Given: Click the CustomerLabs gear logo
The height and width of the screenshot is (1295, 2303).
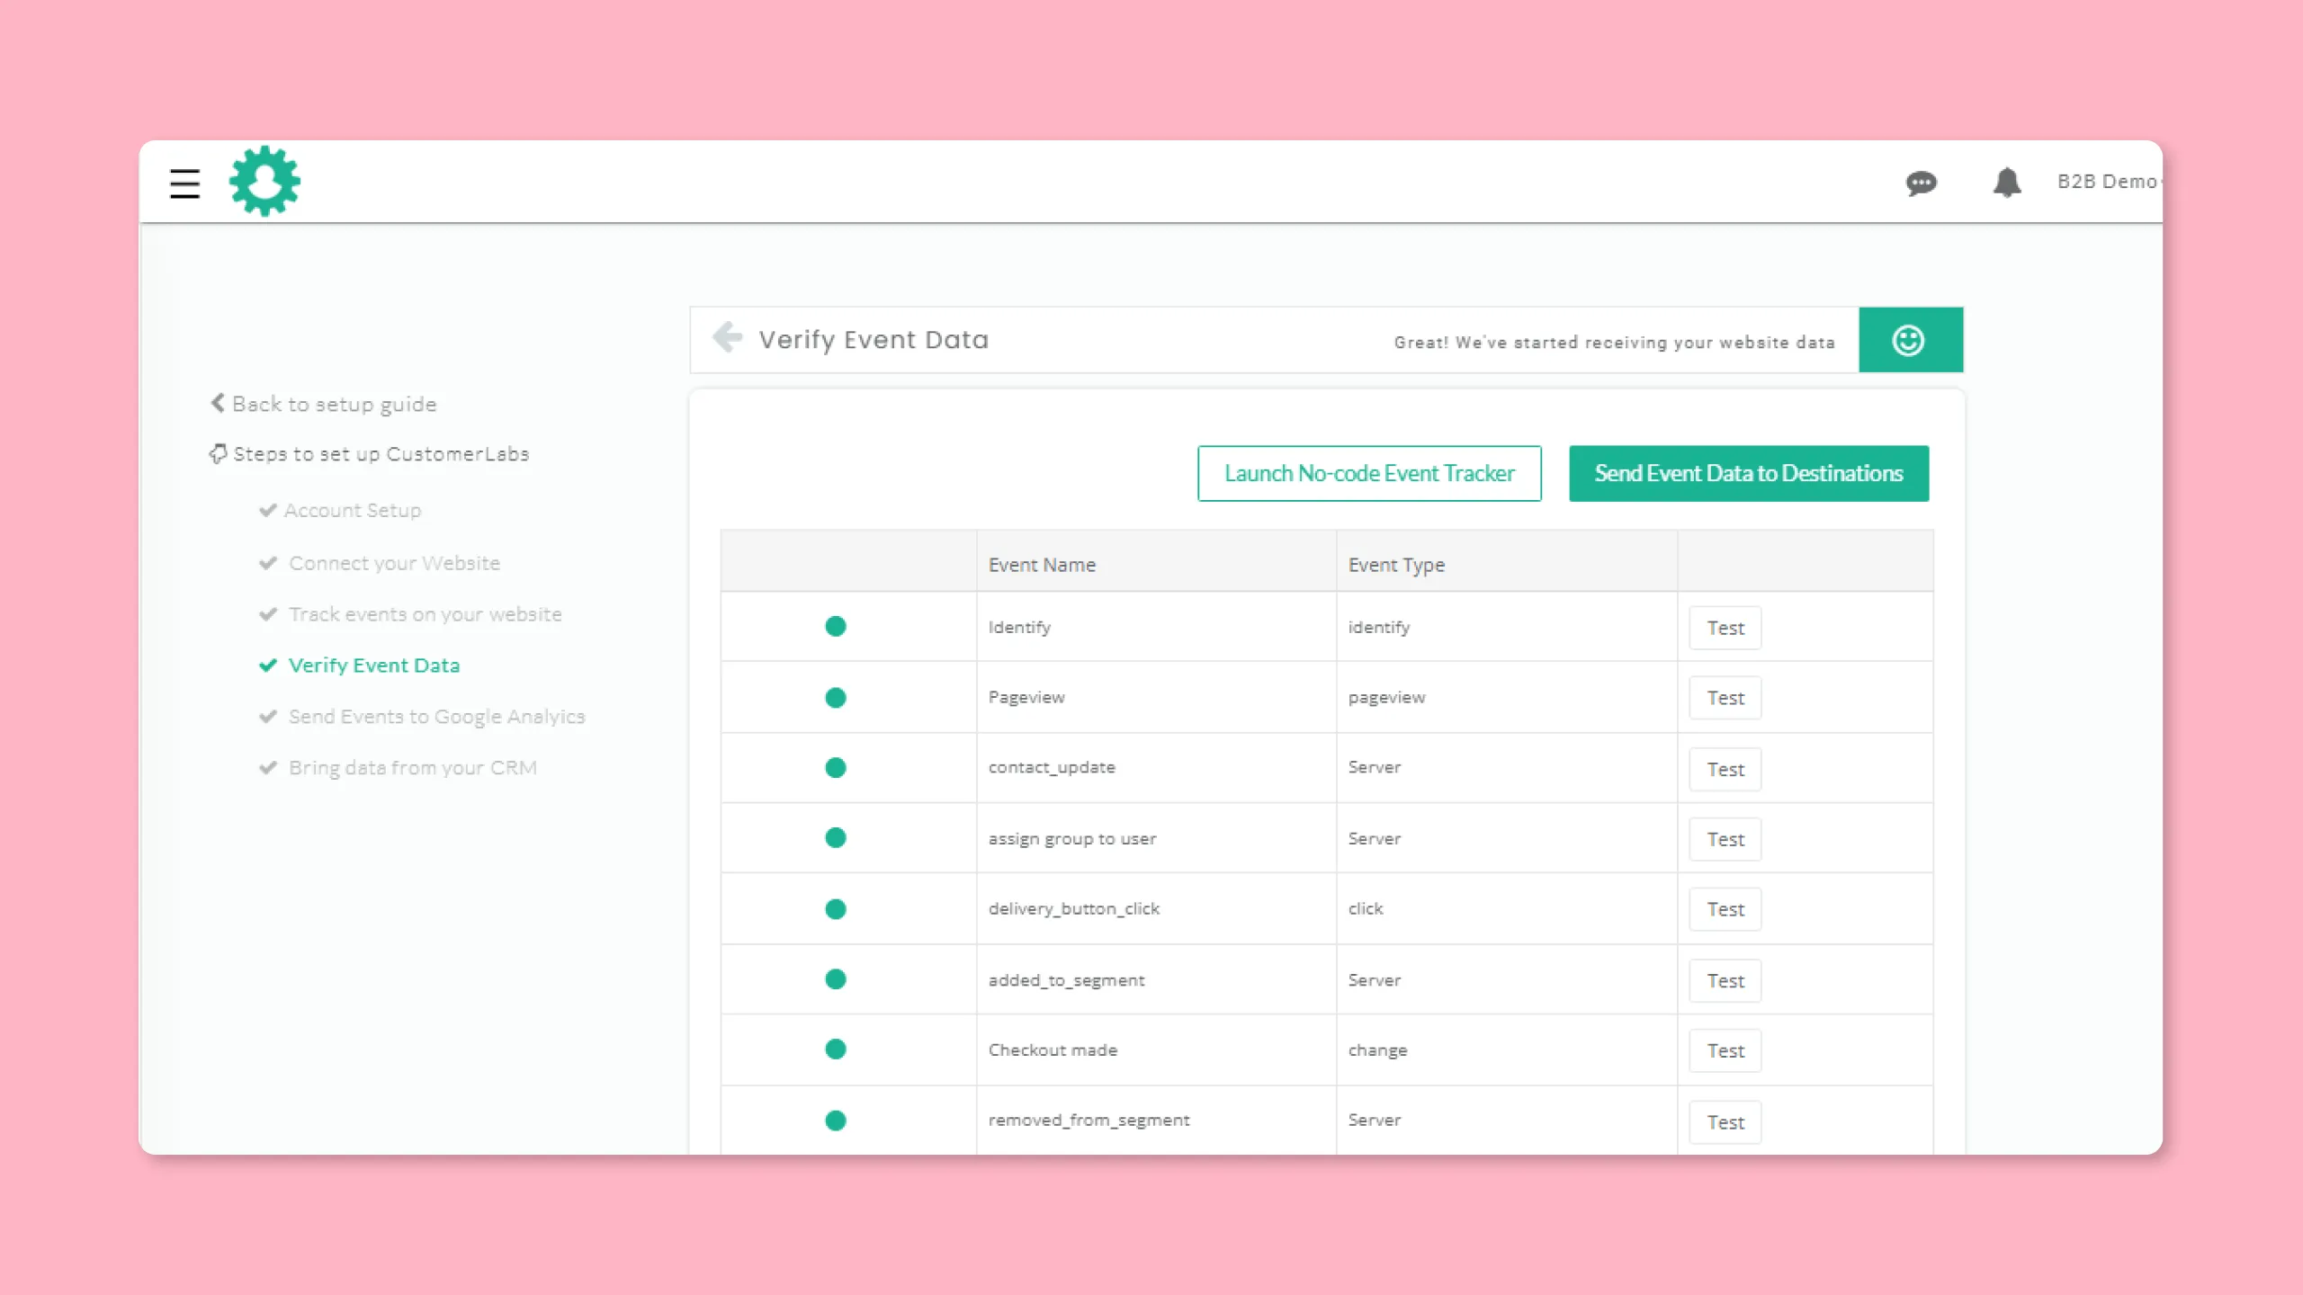Looking at the screenshot, I should (264, 181).
